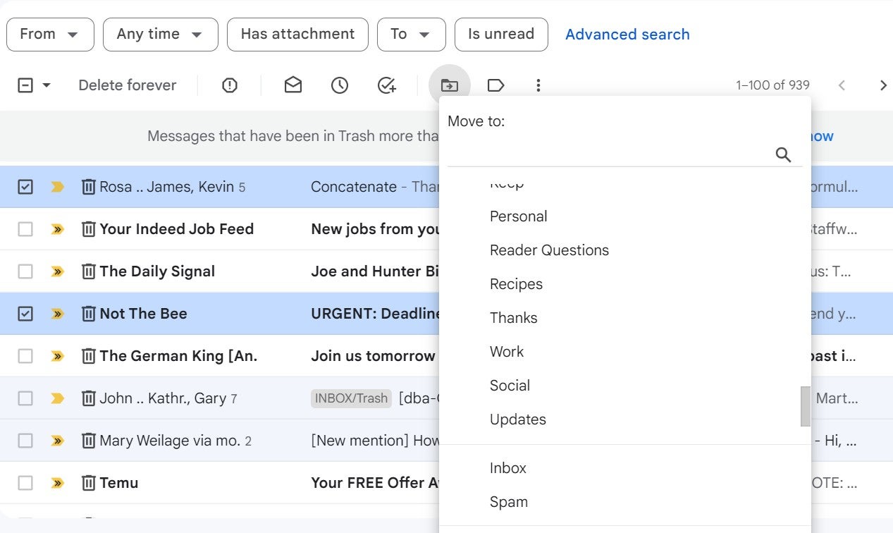Click the Report spam icon
Image resolution: width=893 pixels, height=533 pixels.
pyautogui.click(x=230, y=85)
